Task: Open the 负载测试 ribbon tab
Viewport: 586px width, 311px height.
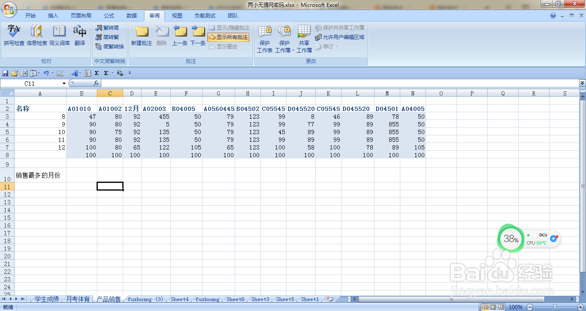Action: tap(205, 16)
